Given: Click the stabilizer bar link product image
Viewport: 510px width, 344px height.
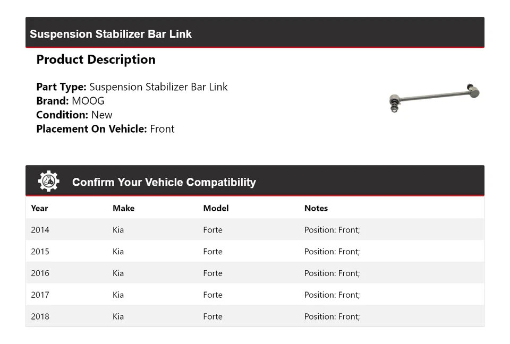Looking at the screenshot, I should (x=435, y=97).
